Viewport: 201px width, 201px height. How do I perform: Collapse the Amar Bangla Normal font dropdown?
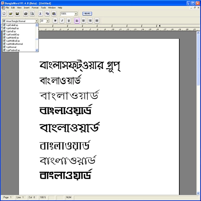[x=37, y=21]
